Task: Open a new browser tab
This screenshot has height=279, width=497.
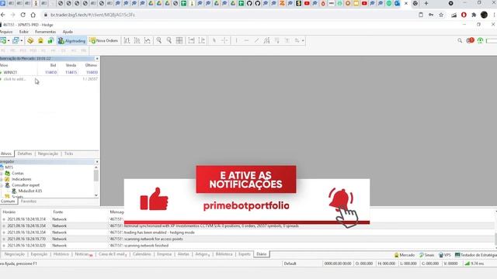Action: click(426, 3)
